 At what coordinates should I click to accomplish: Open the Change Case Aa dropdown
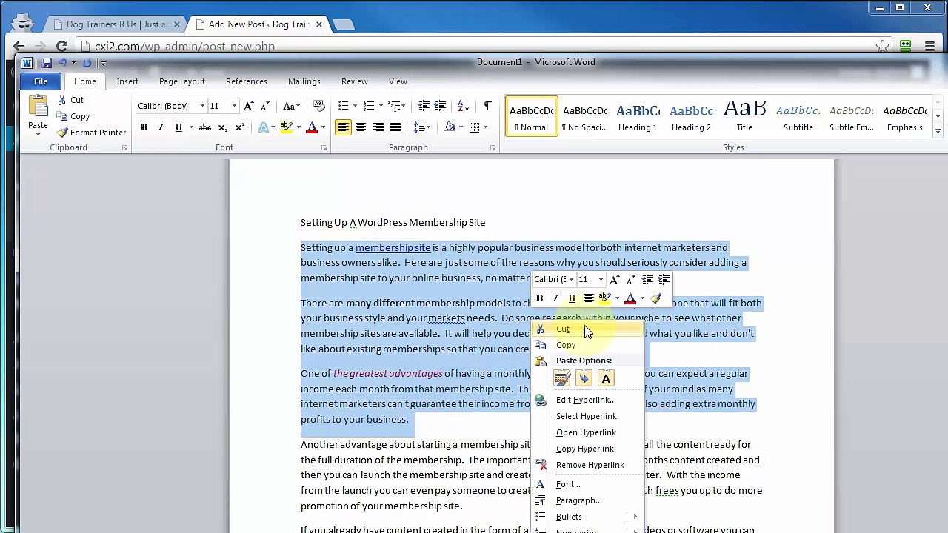click(291, 106)
